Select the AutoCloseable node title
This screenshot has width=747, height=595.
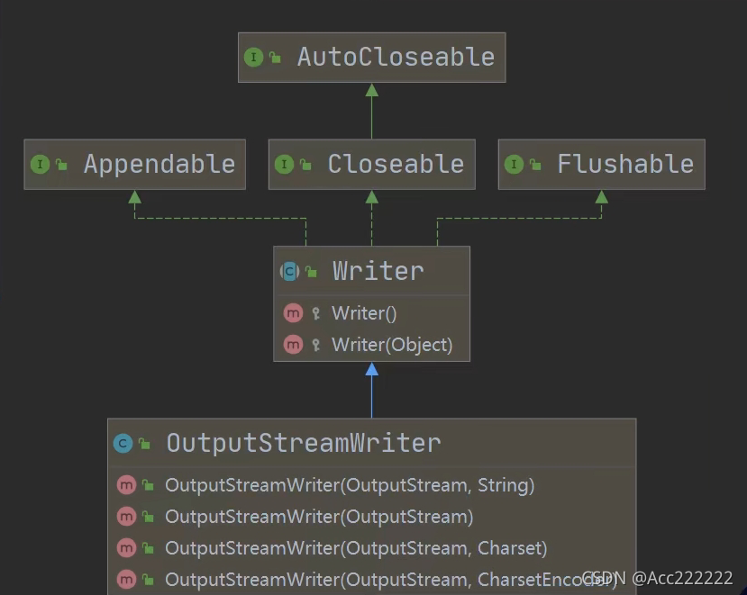point(397,57)
